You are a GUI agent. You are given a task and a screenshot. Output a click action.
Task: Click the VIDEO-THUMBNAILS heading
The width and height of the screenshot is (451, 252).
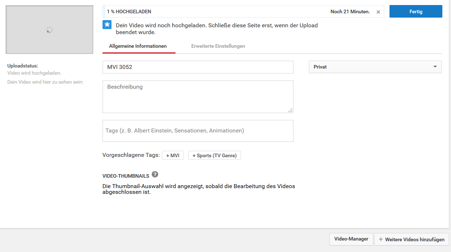point(126,176)
